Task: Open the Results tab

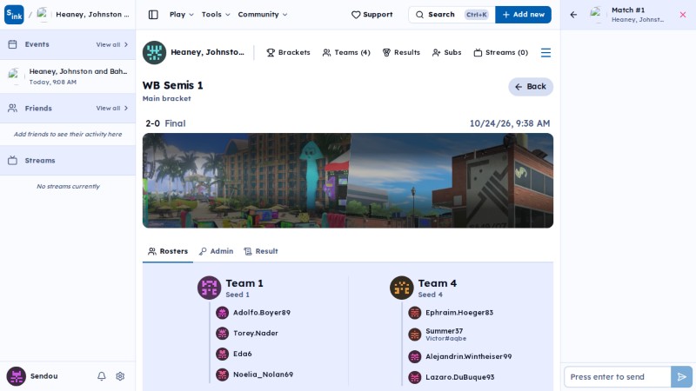Action: point(401,53)
